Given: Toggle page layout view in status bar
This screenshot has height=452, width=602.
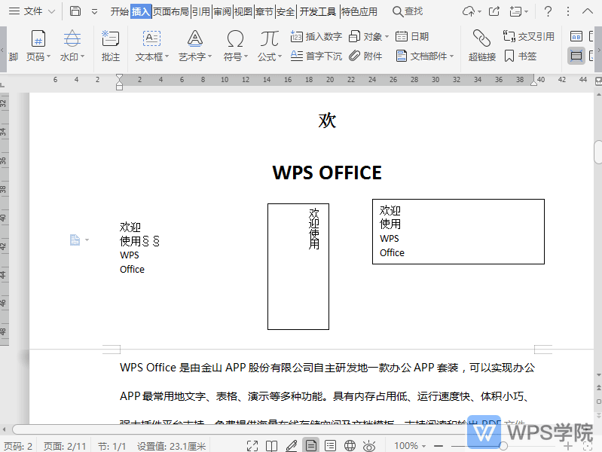Looking at the screenshot, I should click(310, 446).
